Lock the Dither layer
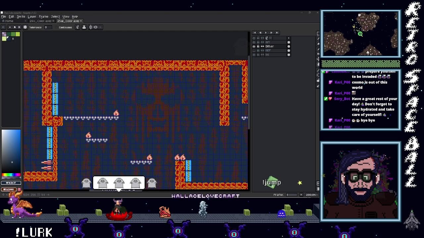The height and width of the screenshot is (238, 424). (x=258, y=46)
